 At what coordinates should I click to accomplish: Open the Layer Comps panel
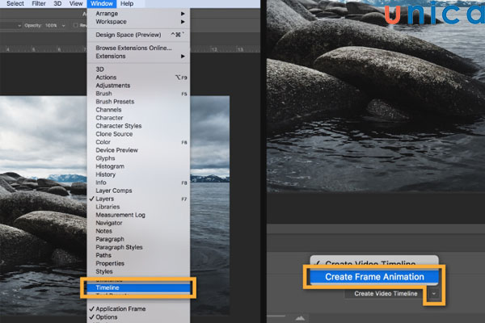[x=138, y=191]
